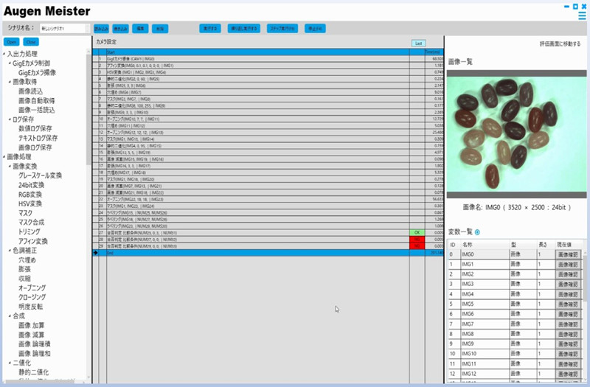Click the red NG result cell on step 28
Screen dimensions: 590x387
point(417,239)
